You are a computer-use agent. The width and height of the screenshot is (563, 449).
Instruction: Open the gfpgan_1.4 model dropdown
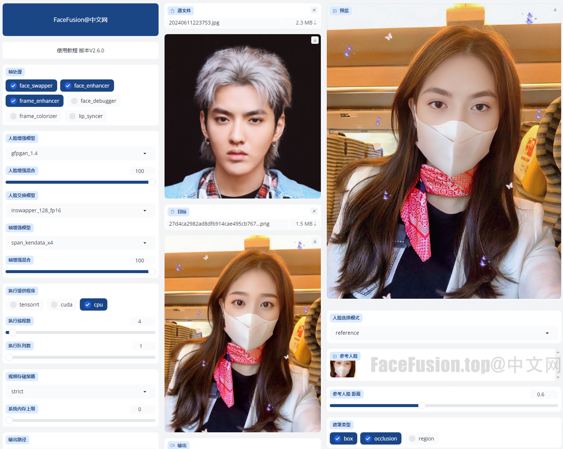tap(80, 153)
